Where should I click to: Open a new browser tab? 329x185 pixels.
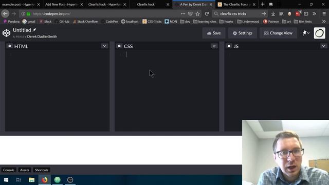point(263,4)
